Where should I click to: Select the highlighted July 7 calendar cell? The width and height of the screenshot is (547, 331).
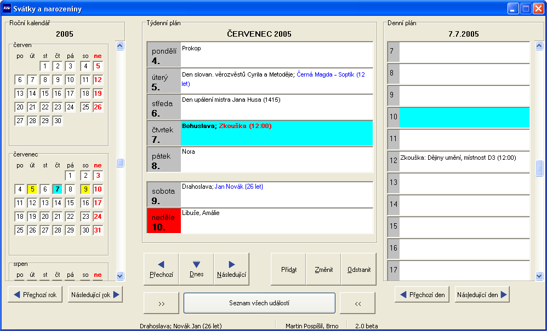(58, 189)
